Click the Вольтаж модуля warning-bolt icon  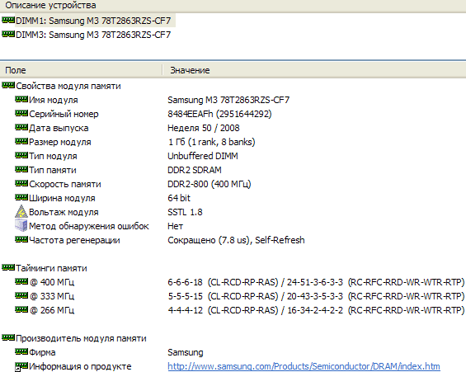point(21,211)
